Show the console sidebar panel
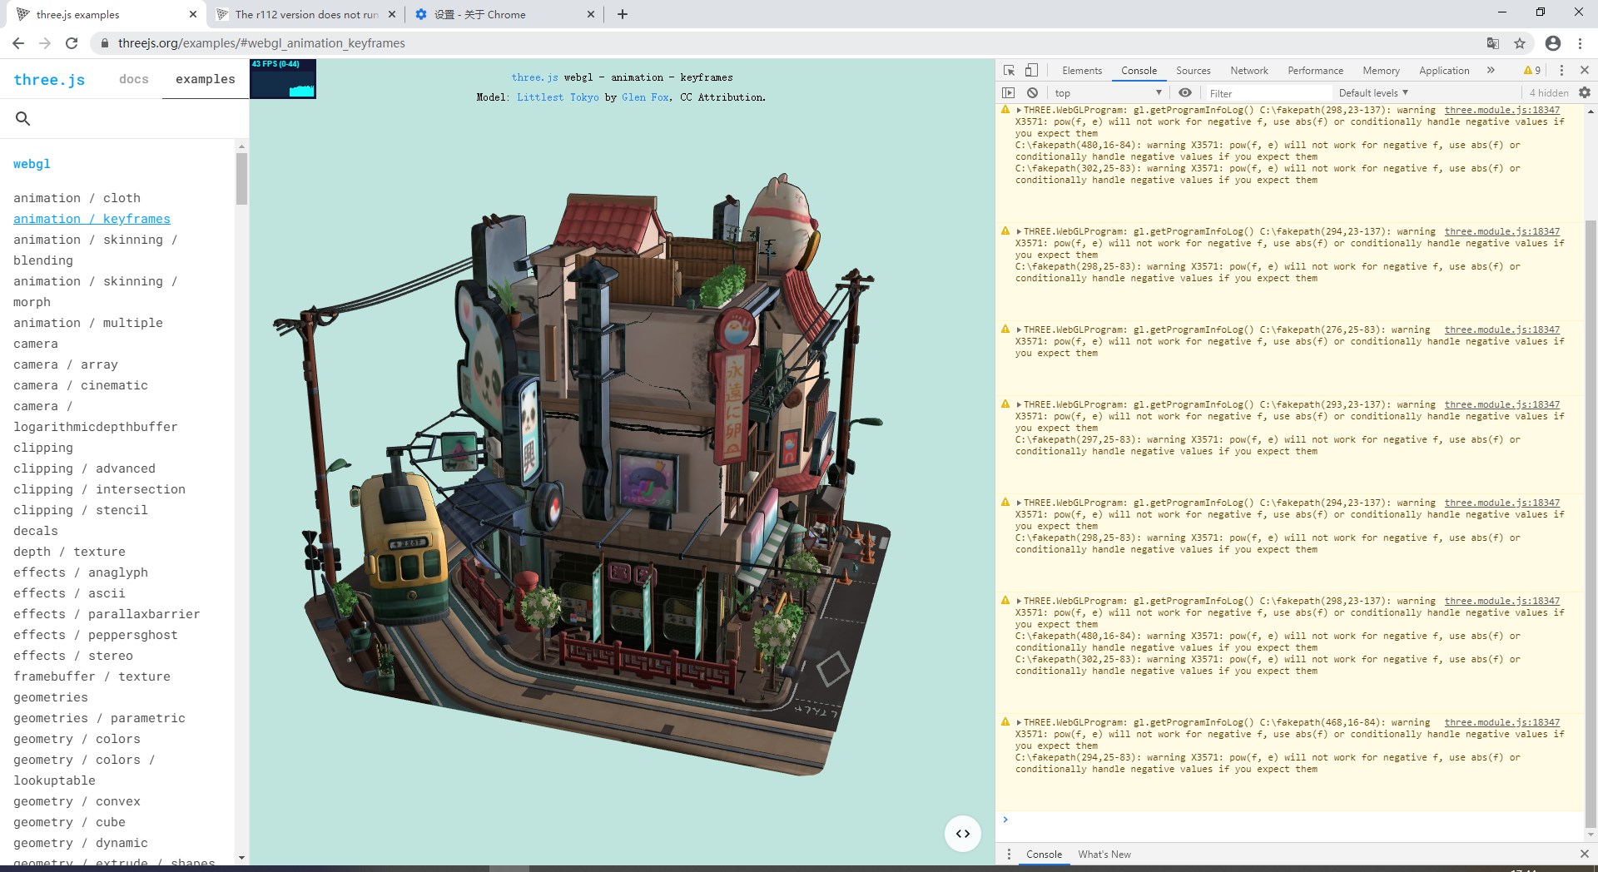The height and width of the screenshot is (872, 1598). (x=1009, y=93)
